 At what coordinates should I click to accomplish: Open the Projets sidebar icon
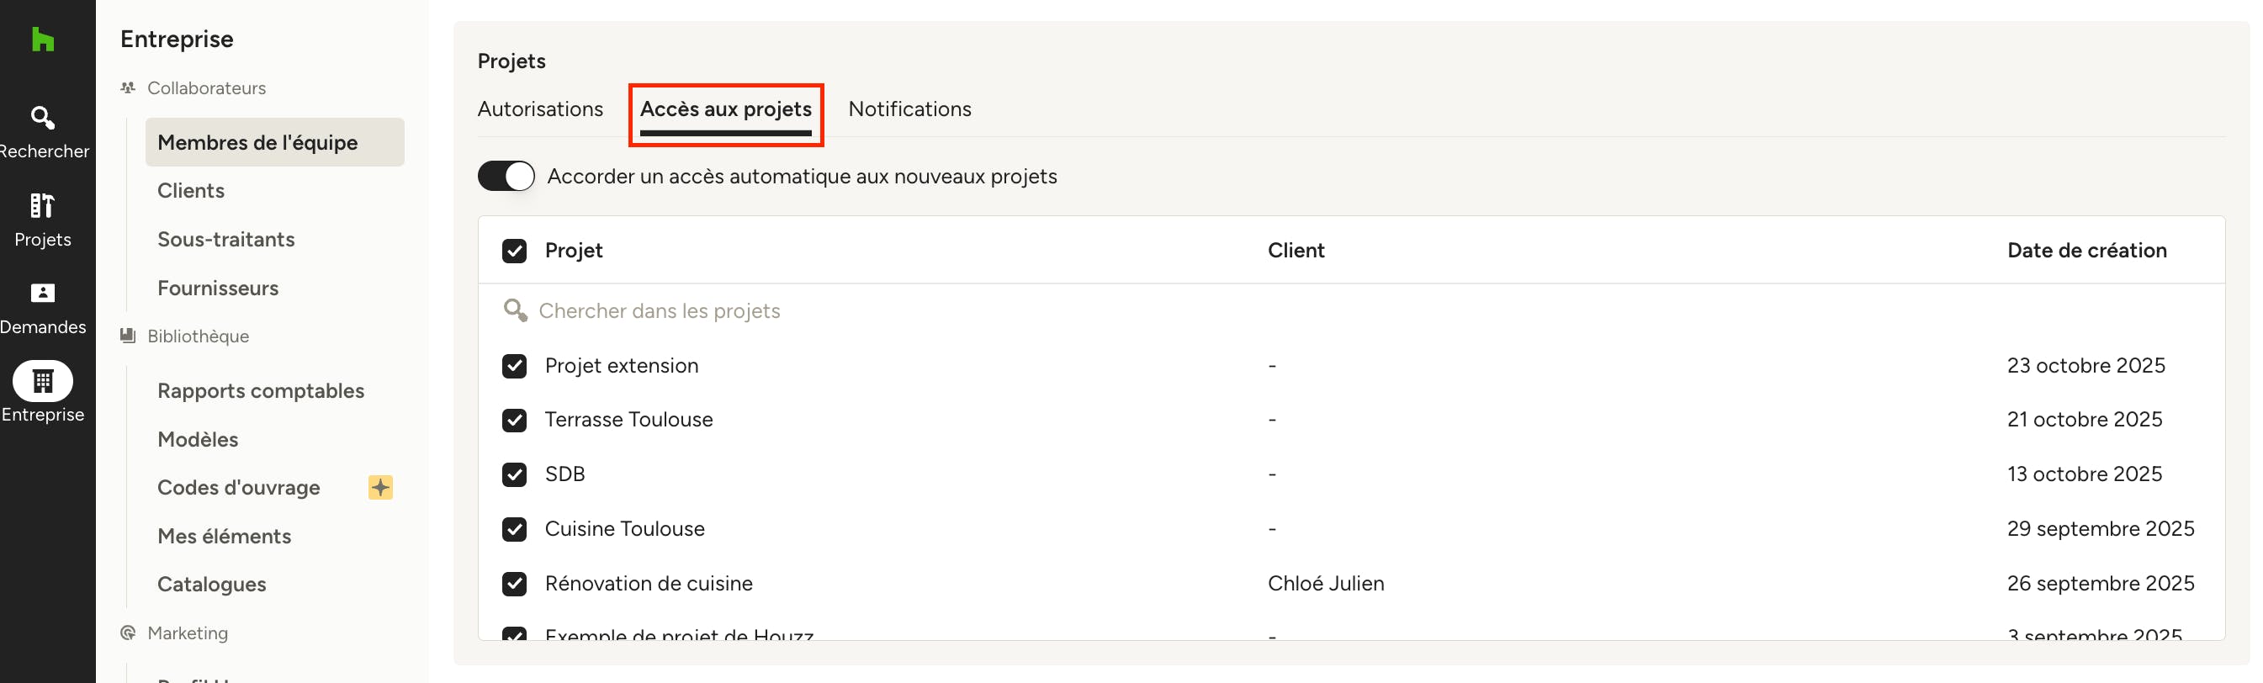click(x=42, y=205)
